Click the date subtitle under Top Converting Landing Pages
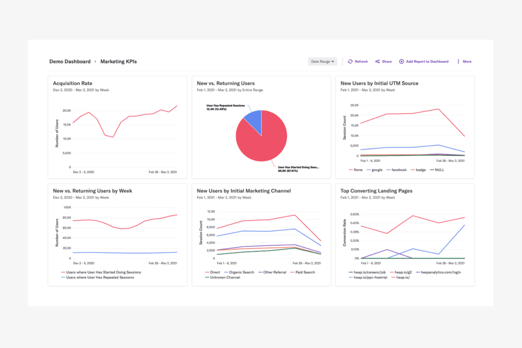This screenshot has height=348, width=522. click(x=368, y=197)
